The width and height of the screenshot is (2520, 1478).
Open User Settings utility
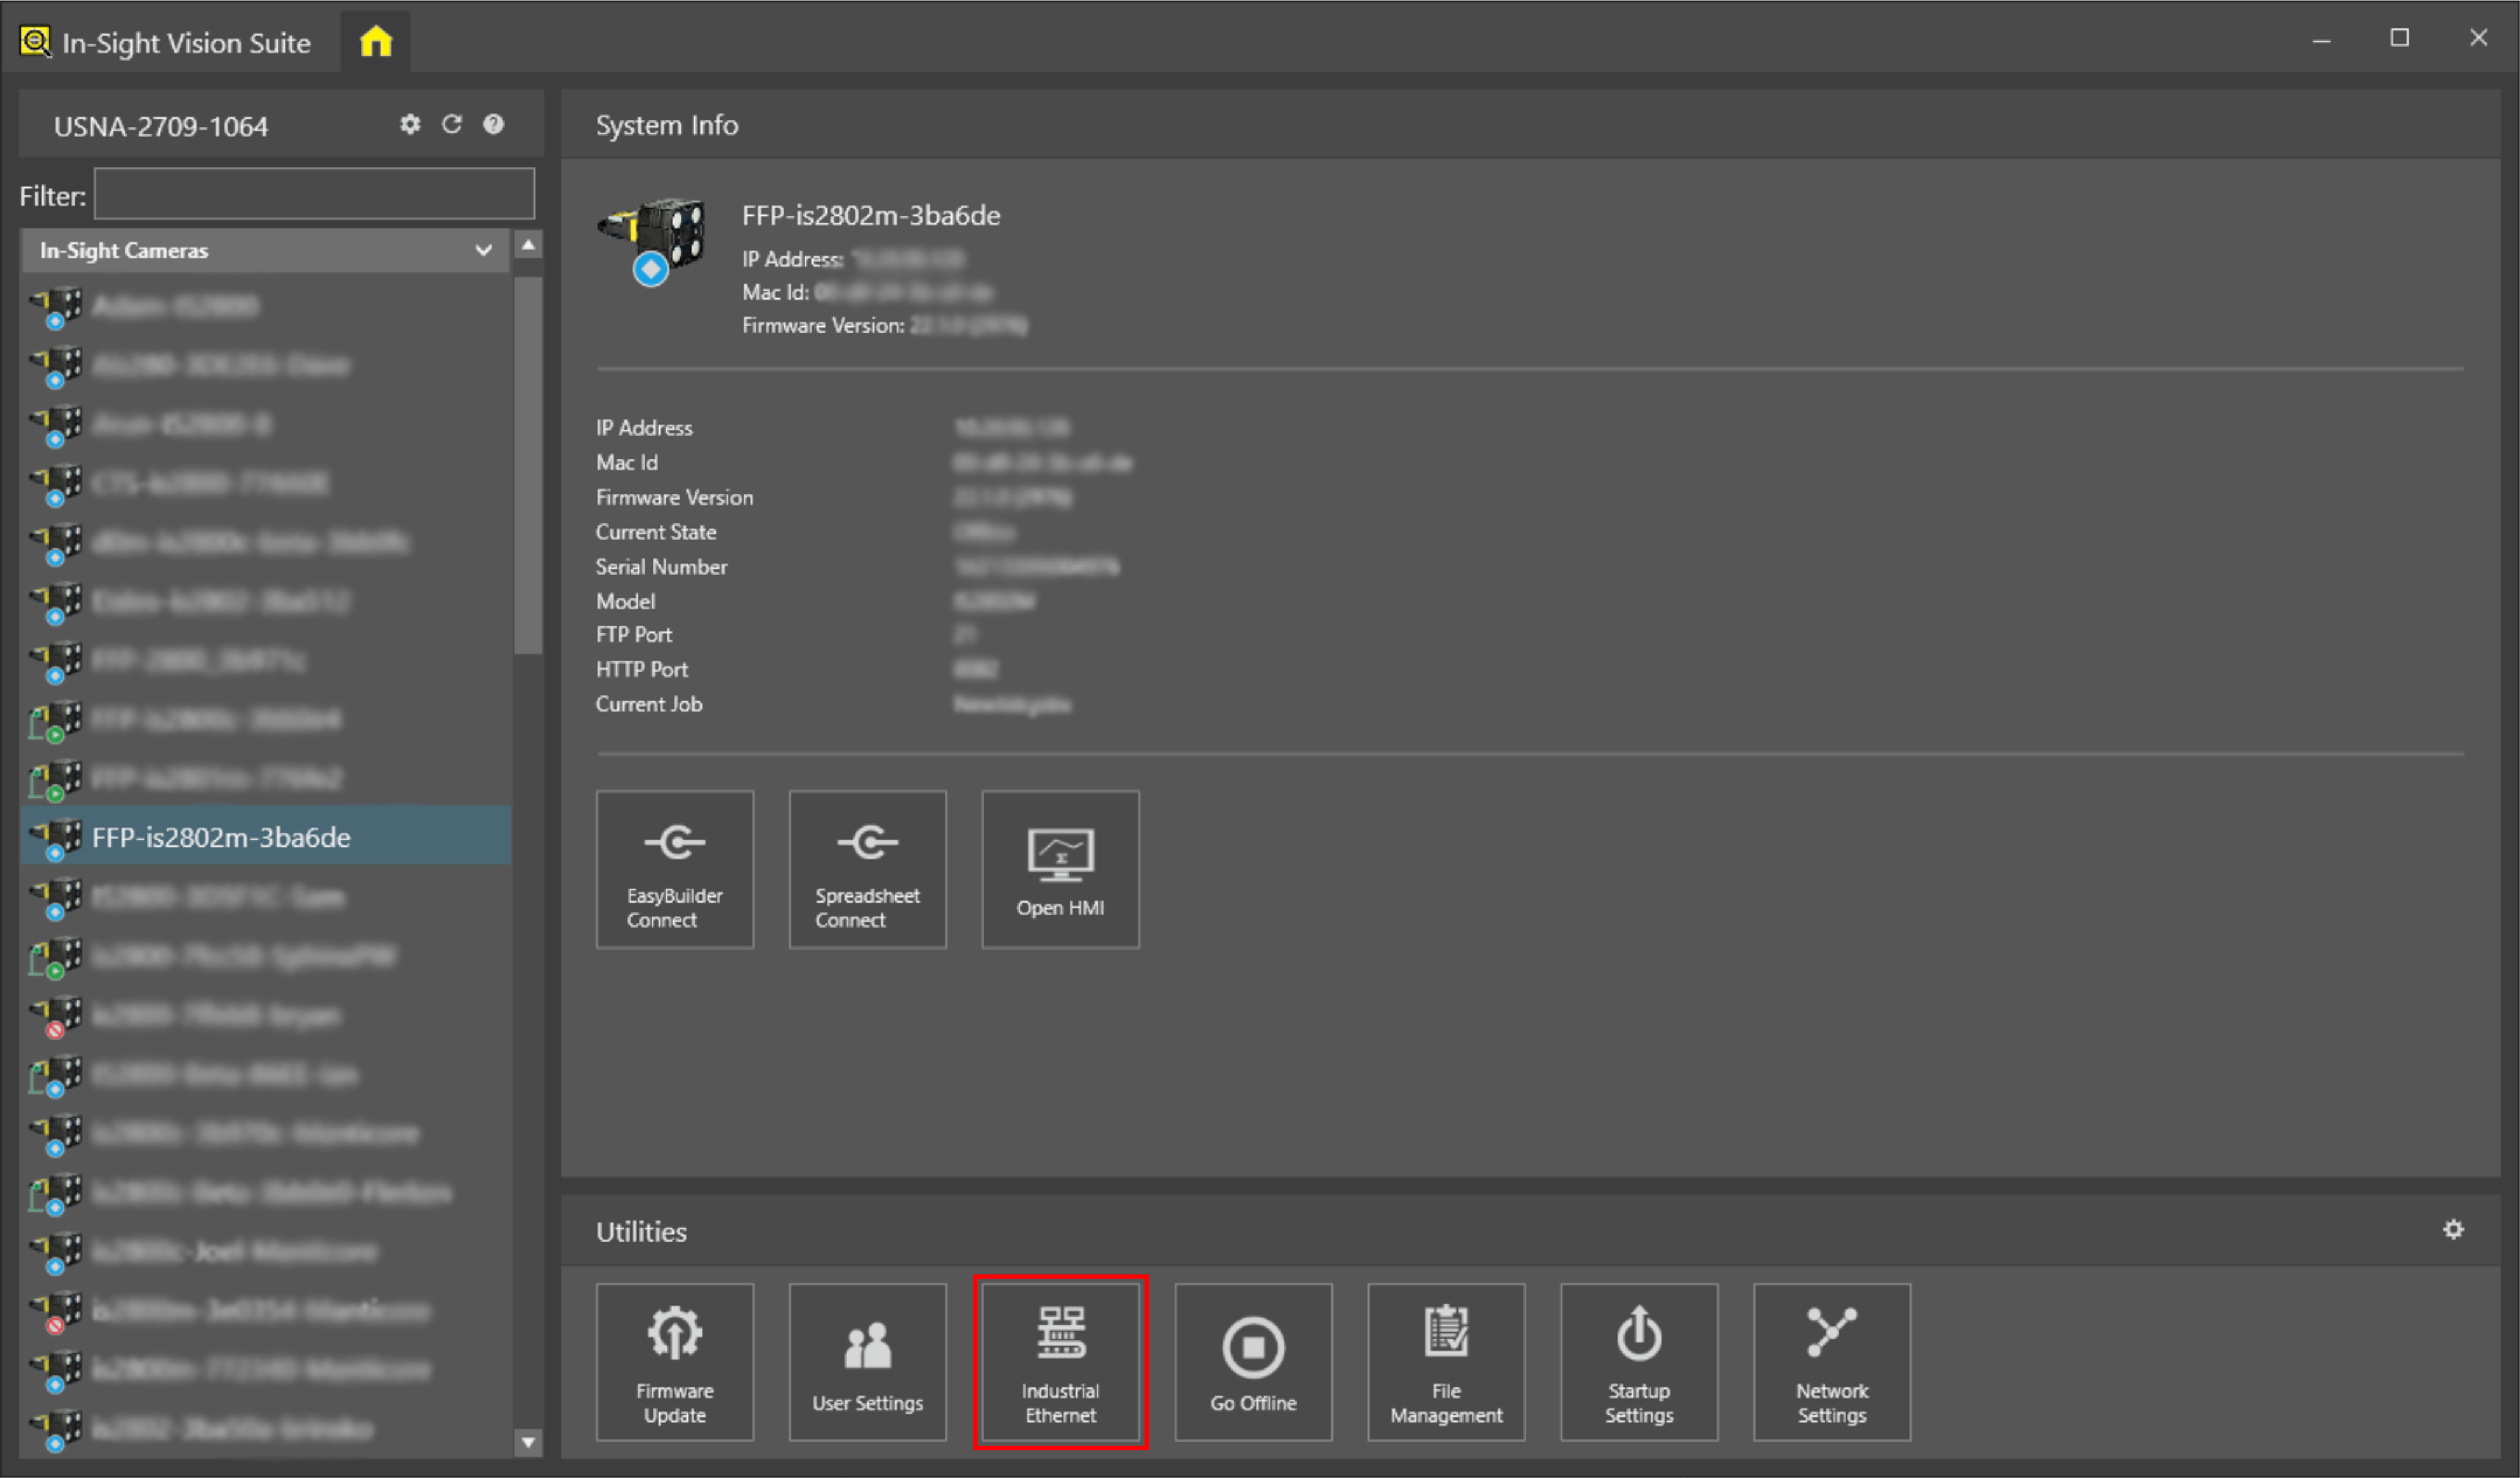pos(867,1361)
